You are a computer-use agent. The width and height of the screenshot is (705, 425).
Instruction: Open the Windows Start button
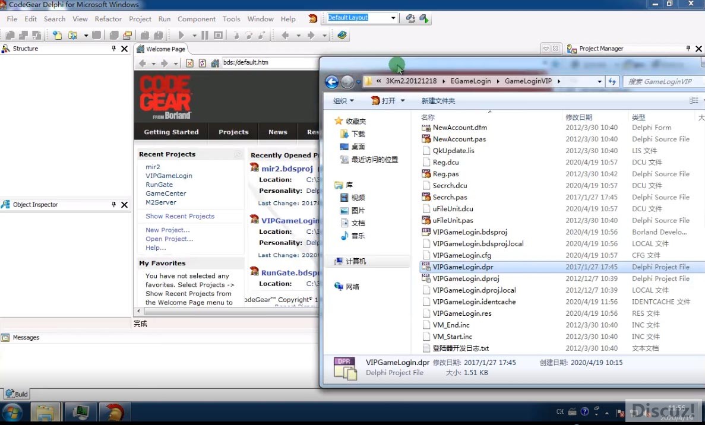tap(12, 413)
